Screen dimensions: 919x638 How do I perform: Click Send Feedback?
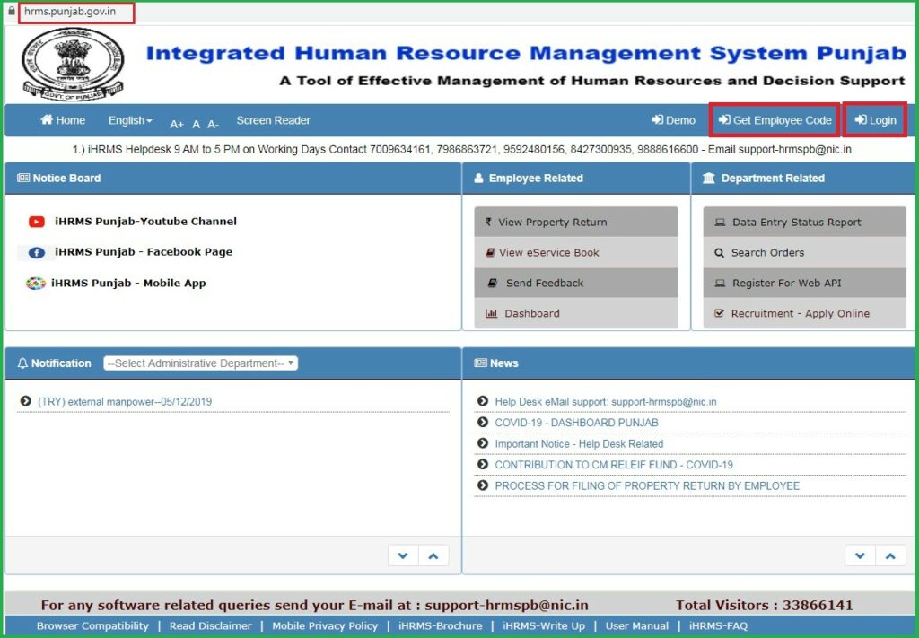[576, 283]
